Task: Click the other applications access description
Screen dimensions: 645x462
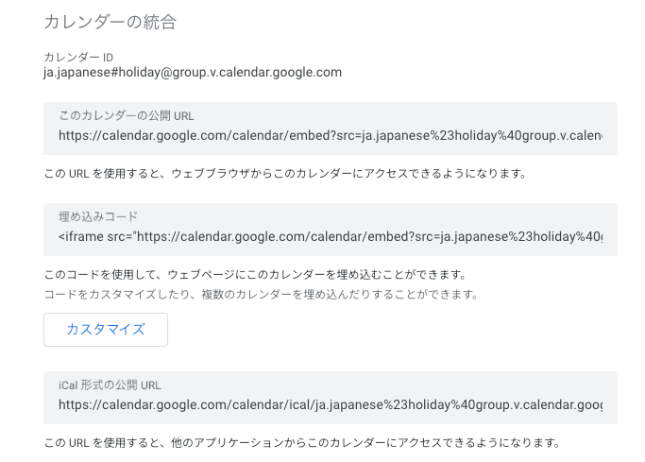Action: [x=302, y=442]
